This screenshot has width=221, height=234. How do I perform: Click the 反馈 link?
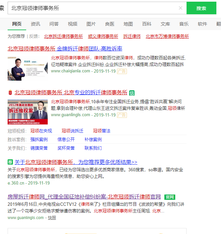tap(33, 36)
